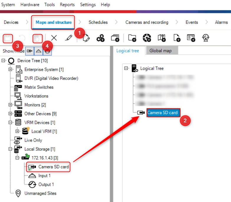This screenshot has height=202, width=231.
Task: Click the Unmanaged Sites pin icon
Action: point(18,193)
